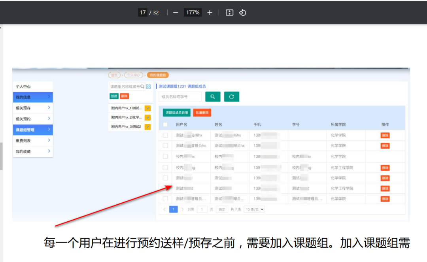
Task: Click the magnifier icon in group search box
Action: (142, 87)
